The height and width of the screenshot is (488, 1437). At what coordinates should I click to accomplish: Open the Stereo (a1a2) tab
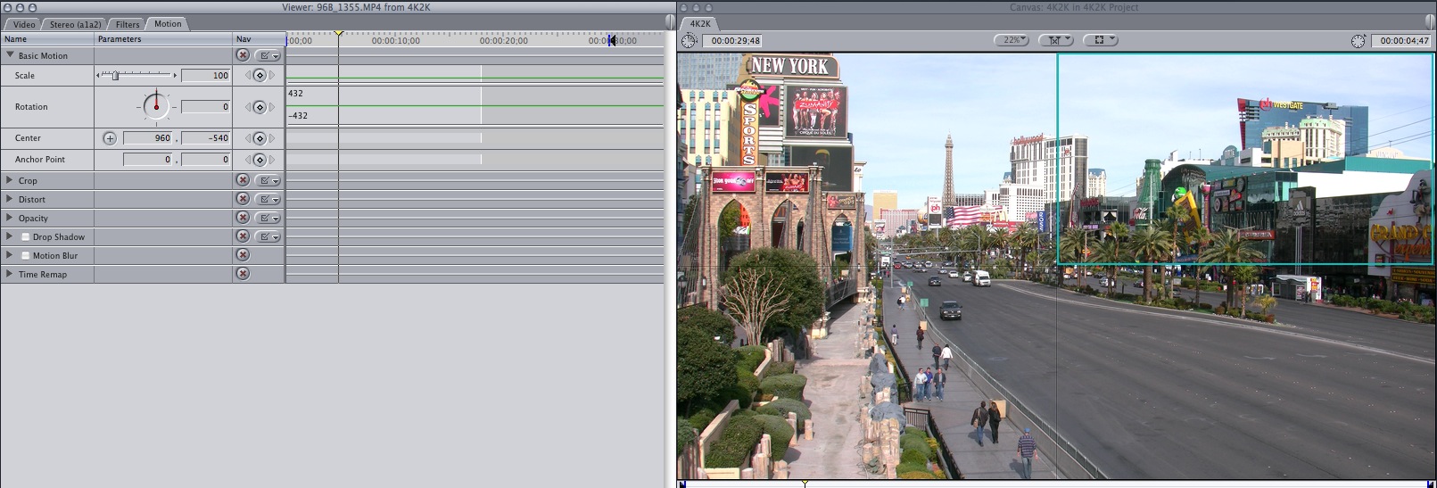click(x=75, y=24)
